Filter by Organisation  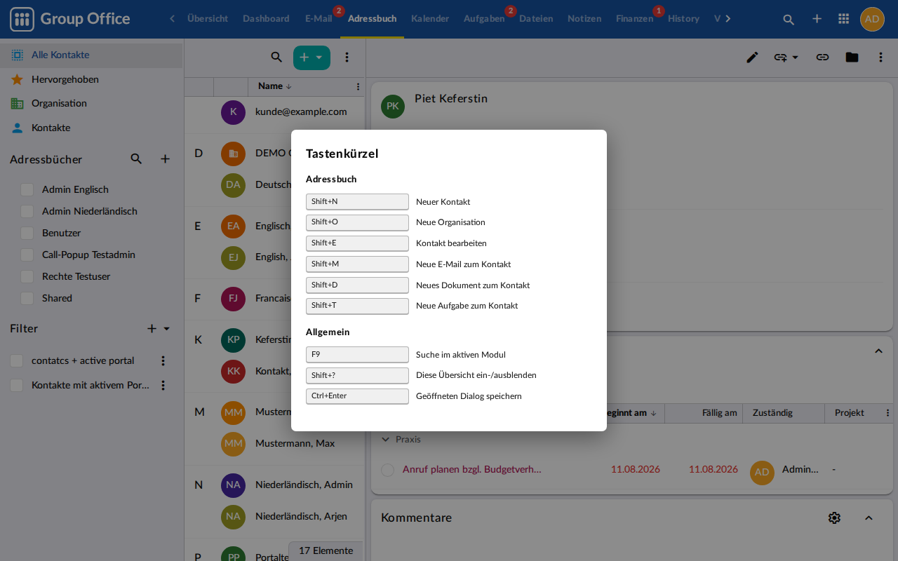[91, 103]
